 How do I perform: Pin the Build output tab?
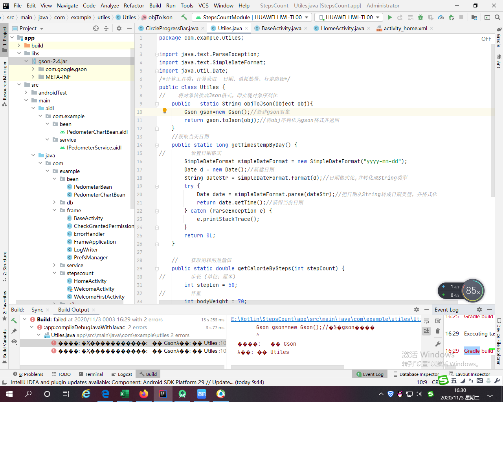click(14, 331)
